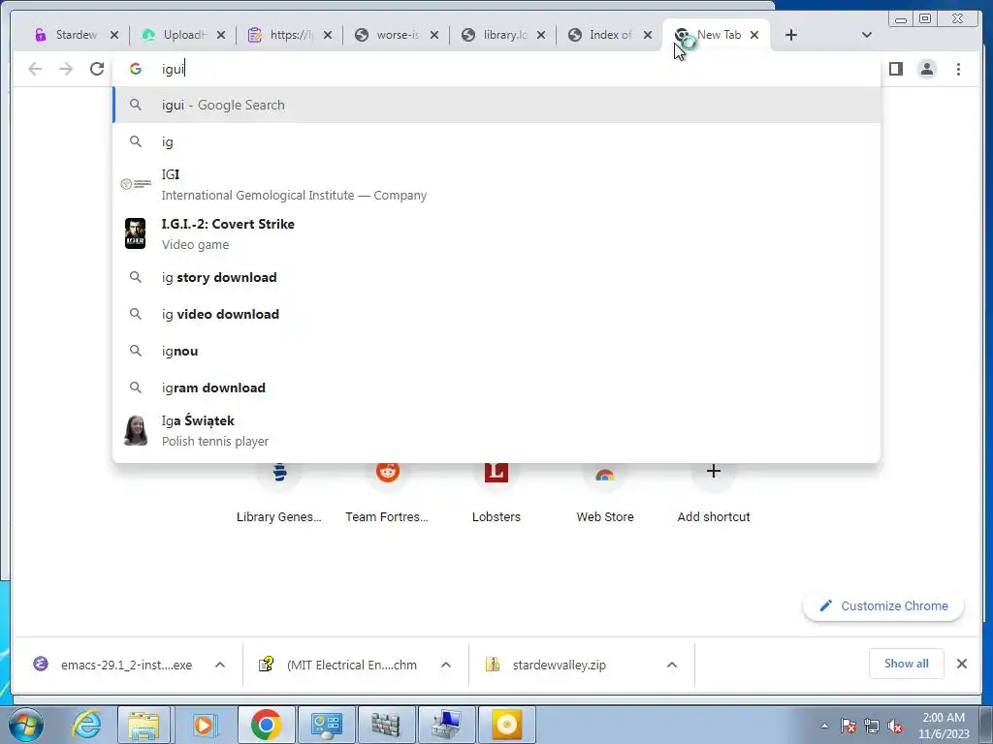Click the Action Center flag icon

pyautogui.click(x=849, y=726)
